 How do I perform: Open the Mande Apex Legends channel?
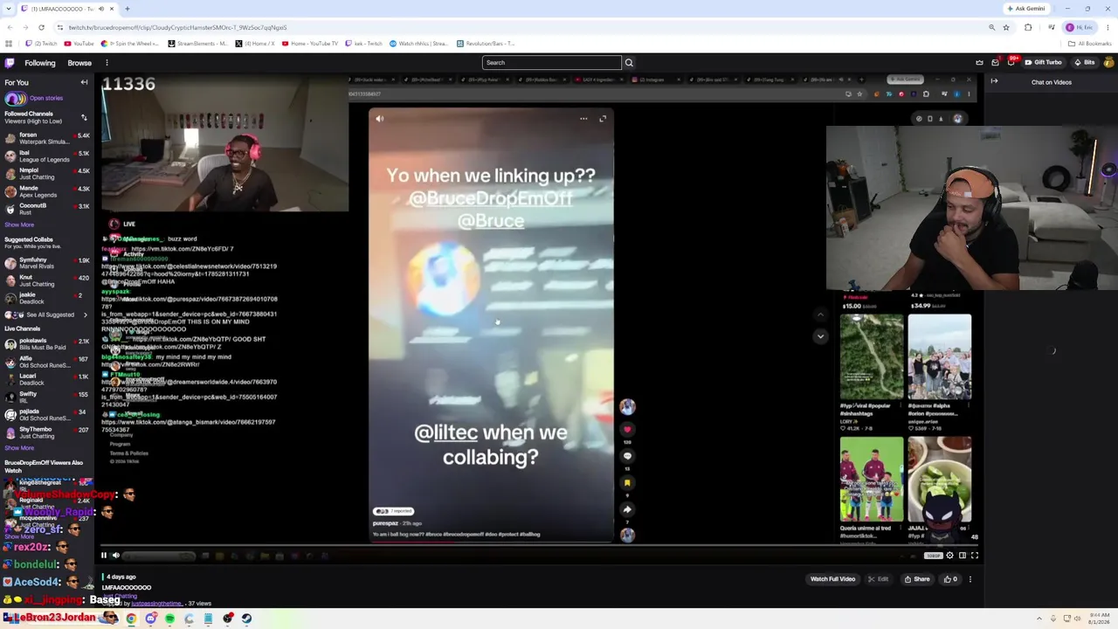point(46,191)
